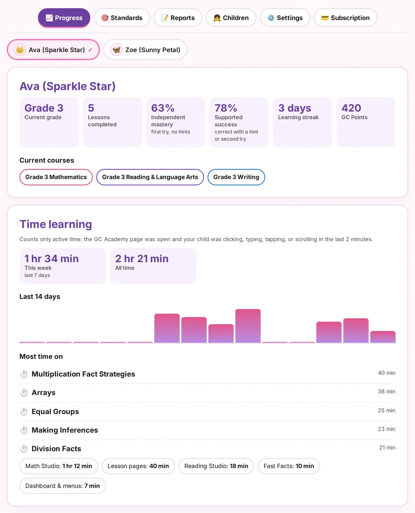Click the chart icon on Progress tab
Screen dimensions: 415x513
tap(49, 18)
